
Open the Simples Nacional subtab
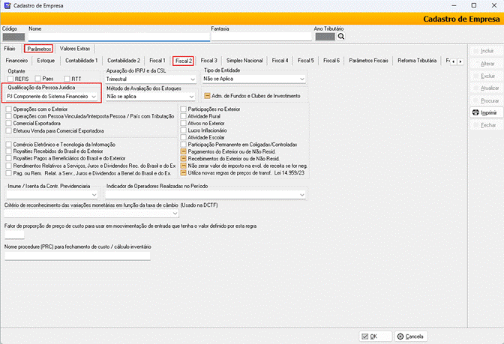244,61
